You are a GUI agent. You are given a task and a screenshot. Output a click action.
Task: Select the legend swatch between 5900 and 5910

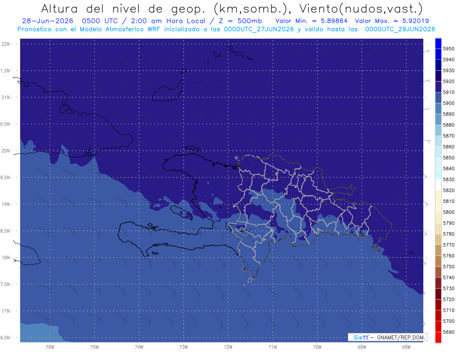coord(438,98)
